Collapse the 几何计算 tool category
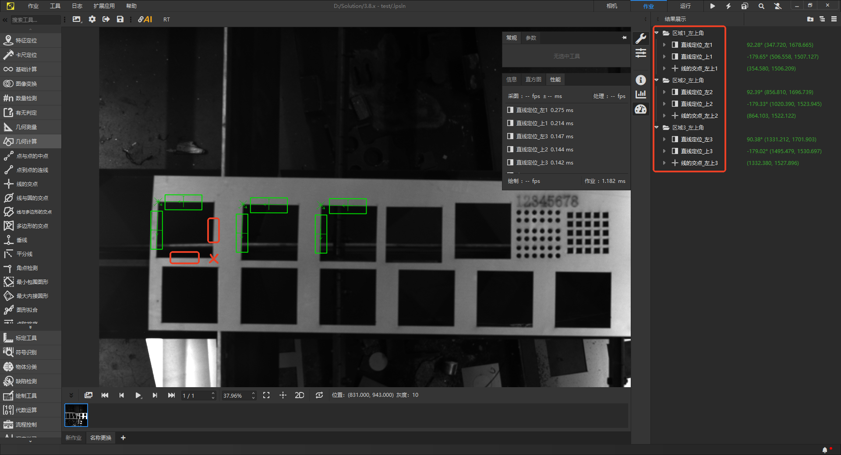This screenshot has width=841, height=455. click(26, 142)
